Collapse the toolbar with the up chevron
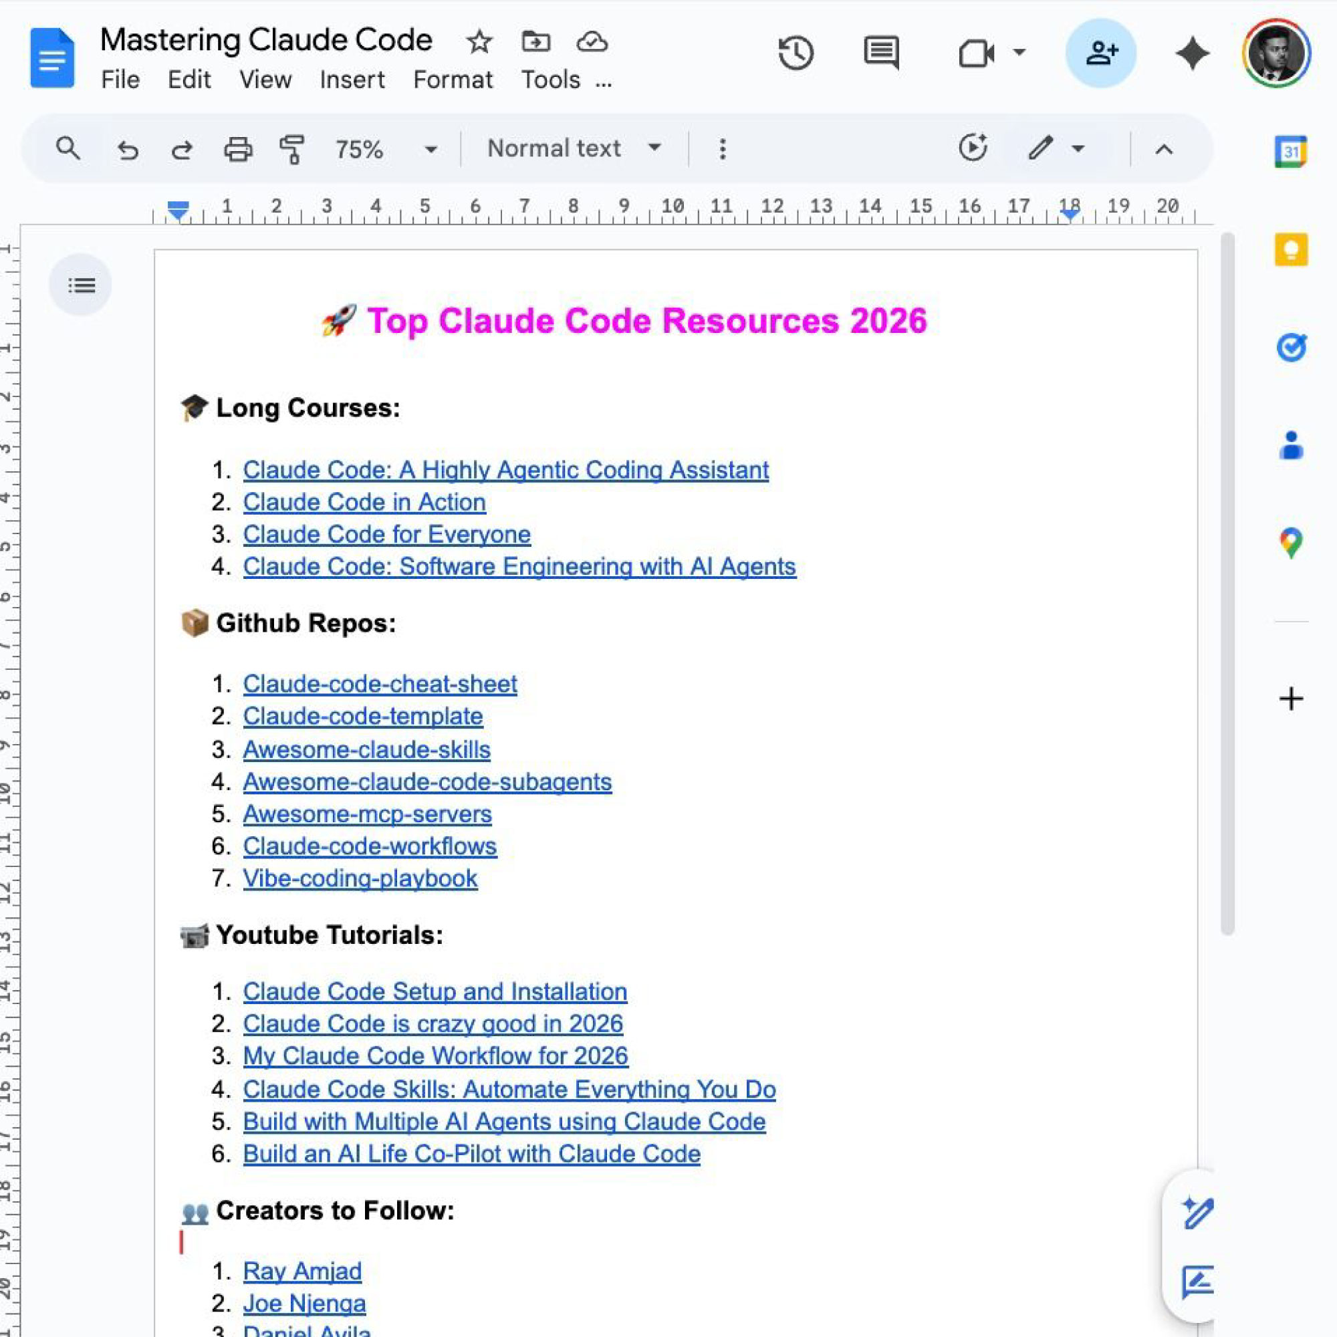Viewport: 1337px width, 1337px height. click(x=1164, y=150)
